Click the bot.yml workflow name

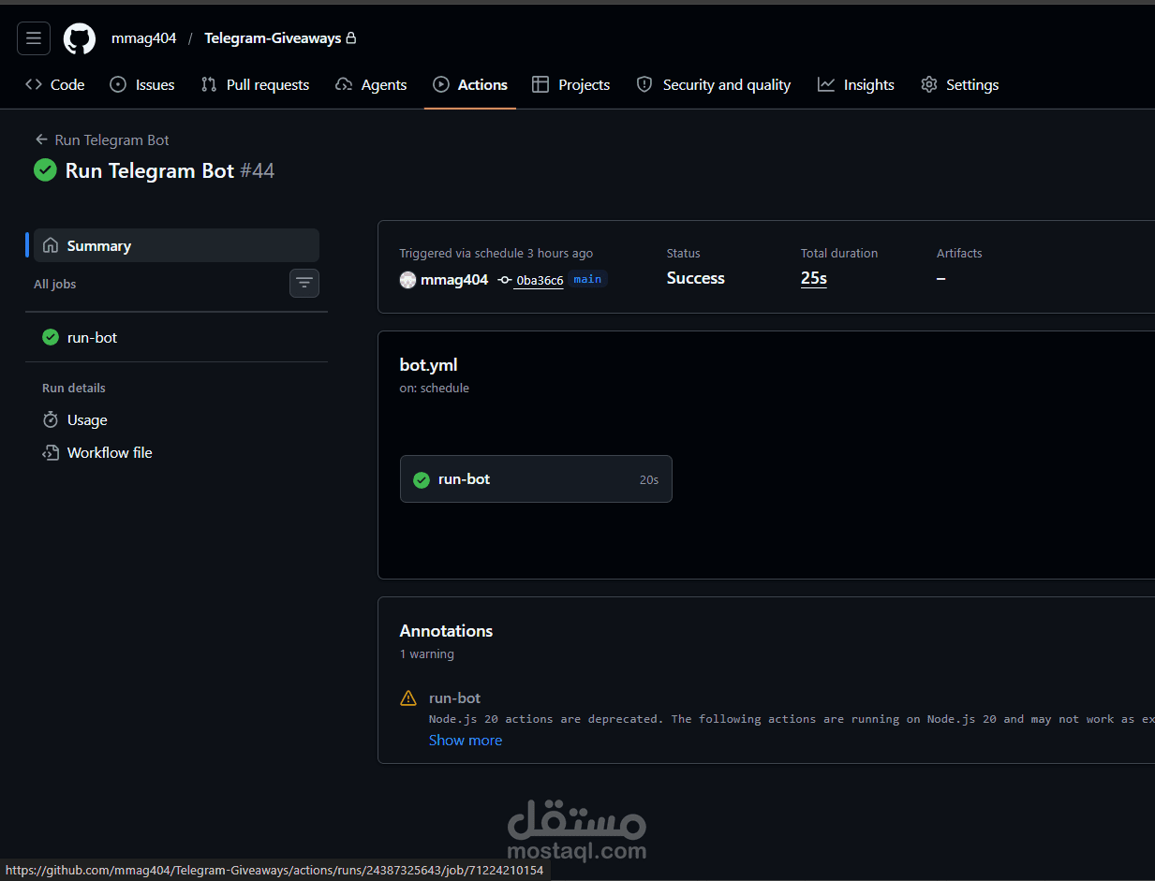(429, 365)
